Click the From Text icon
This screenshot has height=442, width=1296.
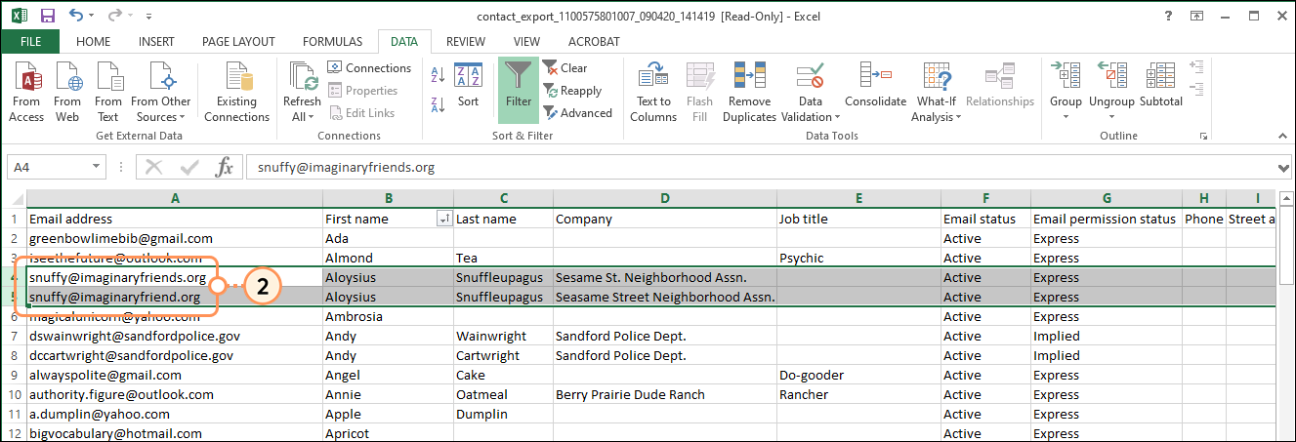point(107,92)
